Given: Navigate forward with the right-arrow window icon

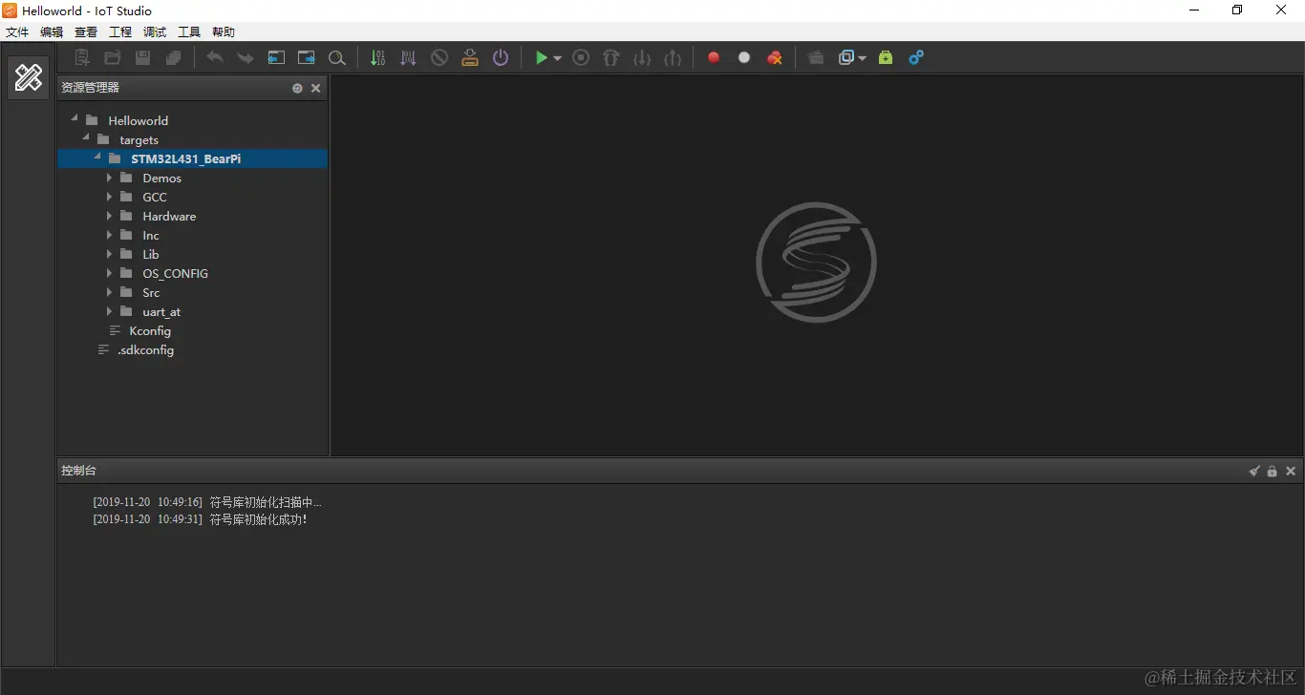Looking at the screenshot, I should pyautogui.click(x=307, y=57).
